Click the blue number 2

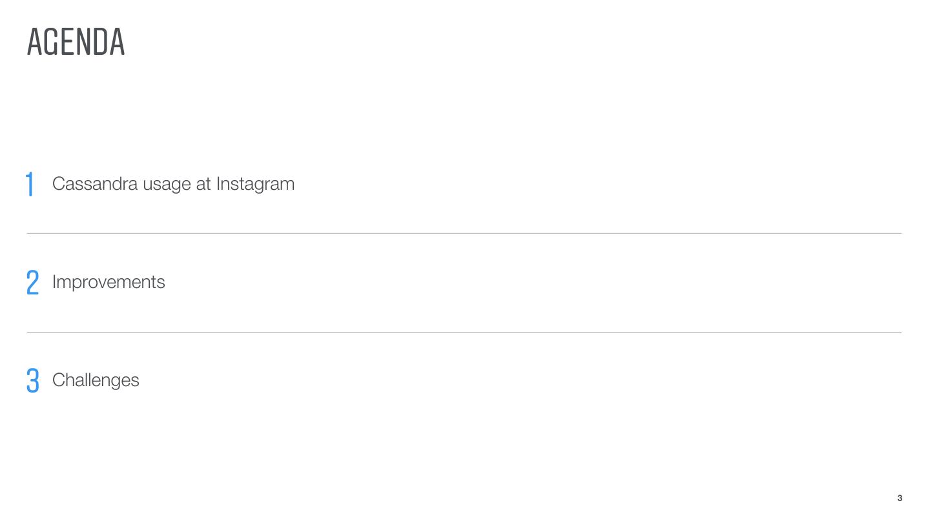click(33, 283)
